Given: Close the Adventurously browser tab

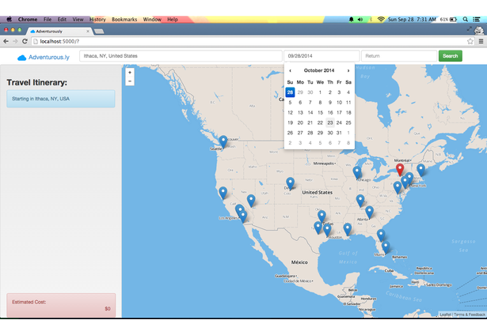Looking at the screenshot, I should (88, 32).
